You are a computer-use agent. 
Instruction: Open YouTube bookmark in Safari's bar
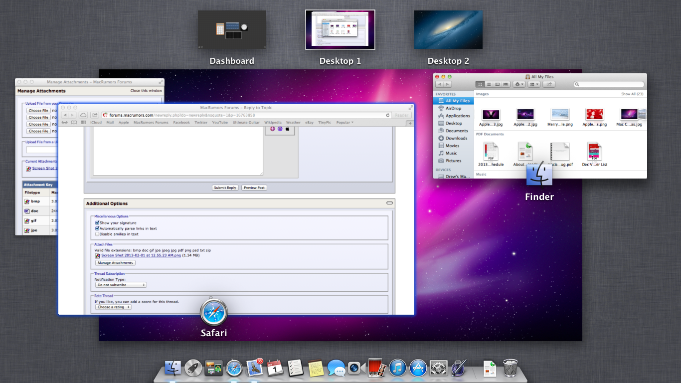coord(220,122)
